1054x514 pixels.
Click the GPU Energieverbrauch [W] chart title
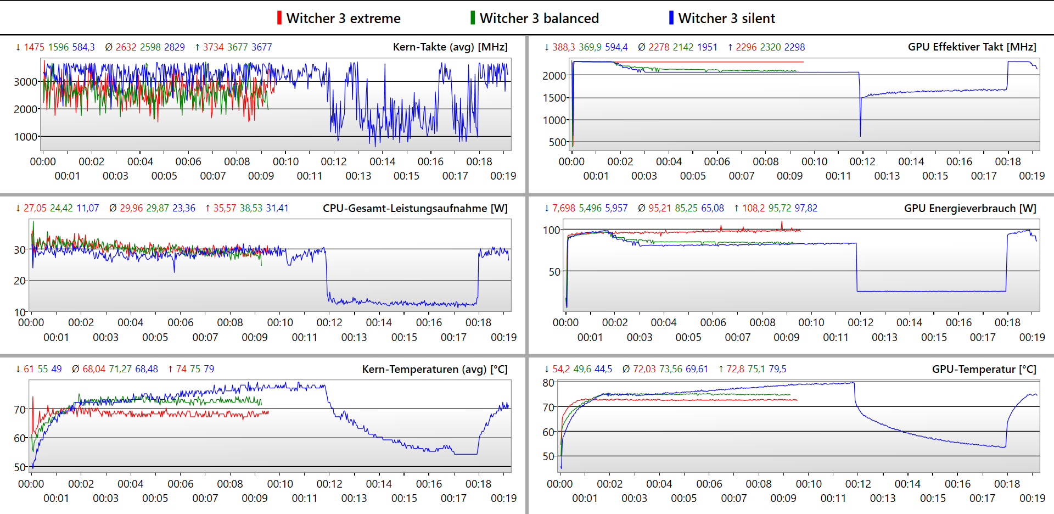tap(970, 208)
